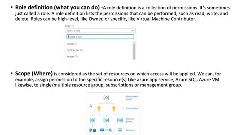Viewport: 240px width, 135px height.
Task: Click the Resource group label in the diagram
Action: pos(130,120)
